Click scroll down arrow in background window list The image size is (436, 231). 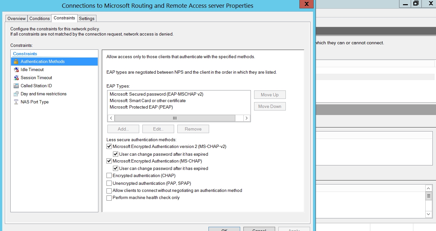pyautogui.click(x=429, y=214)
